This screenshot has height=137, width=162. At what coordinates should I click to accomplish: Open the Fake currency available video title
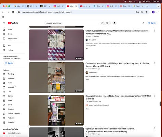point(118,65)
